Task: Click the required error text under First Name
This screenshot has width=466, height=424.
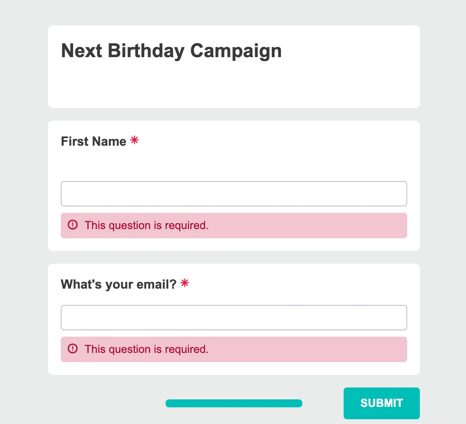Action: 147,225
